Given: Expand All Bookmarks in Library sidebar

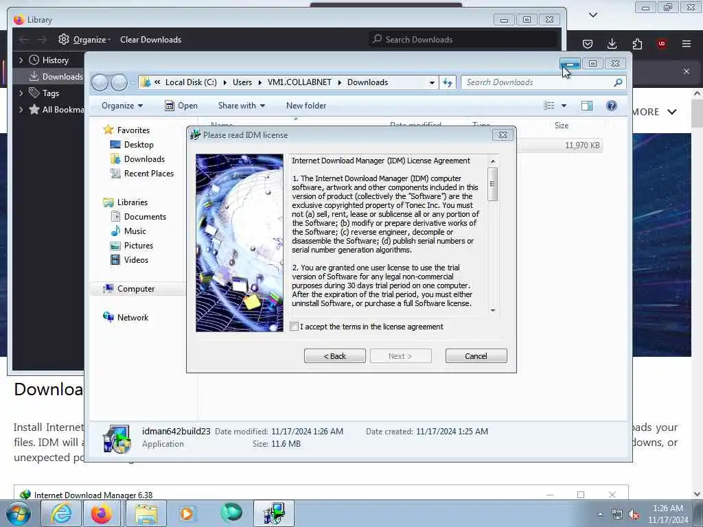Looking at the screenshot, I should [x=21, y=110].
